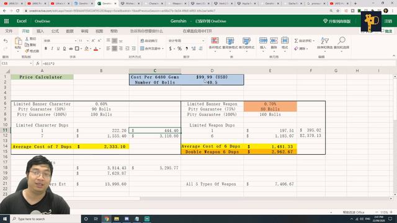This screenshot has height=223, width=397.
Task: Switch to the 公式 (Formulas) tab
Action: (x=55, y=31)
